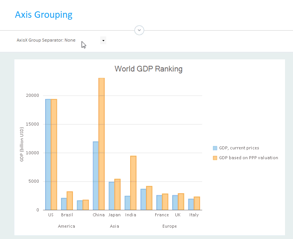Screen dimensions: 293x239
Task: Toggle the 'GDP, current prices' legend label
Action: pyautogui.click(x=239, y=148)
